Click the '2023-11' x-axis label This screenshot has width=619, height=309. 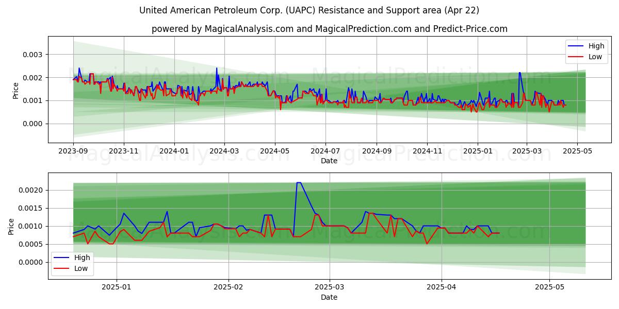coord(124,151)
